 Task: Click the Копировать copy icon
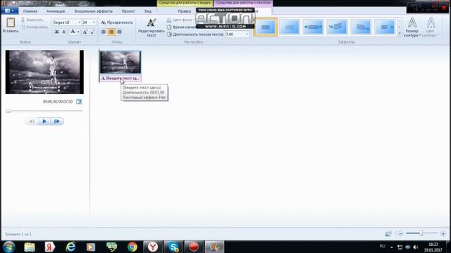click(x=23, y=27)
